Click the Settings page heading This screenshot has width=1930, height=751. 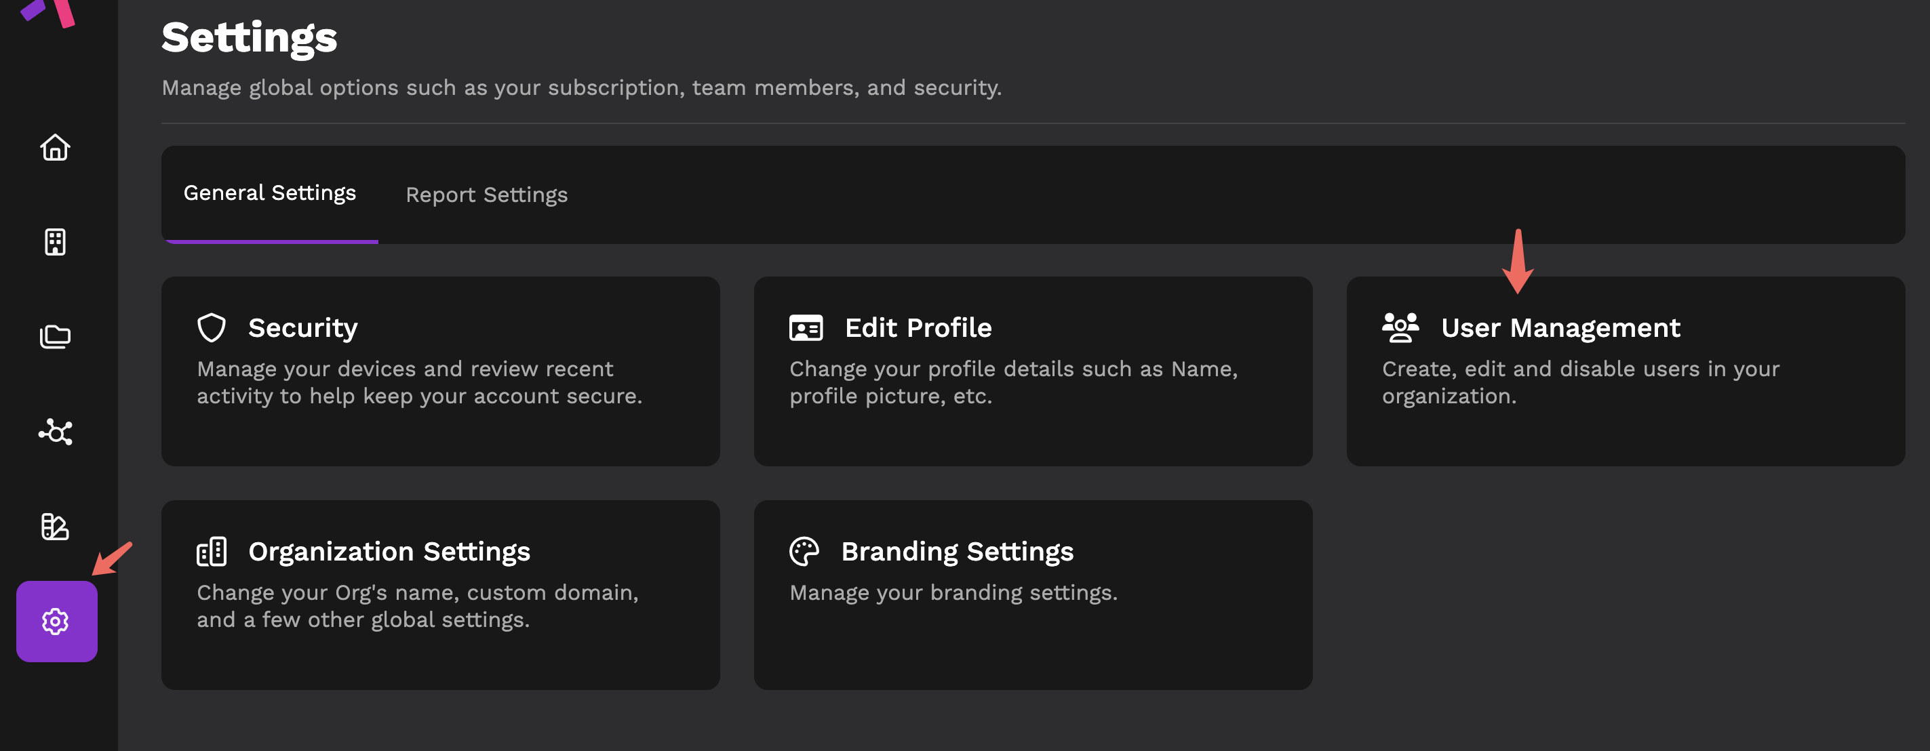coord(250,37)
